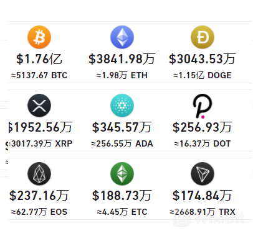Open the $3043.53万 Dogecoin amount
253x236 pixels.
click(x=203, y=59)
